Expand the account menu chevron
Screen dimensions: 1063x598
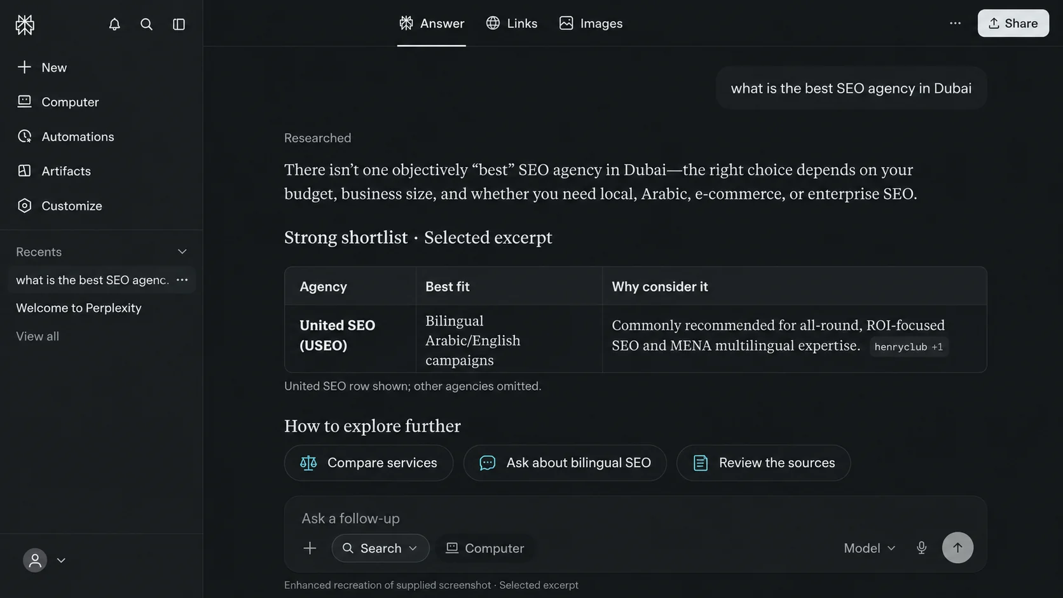[61, 561]
